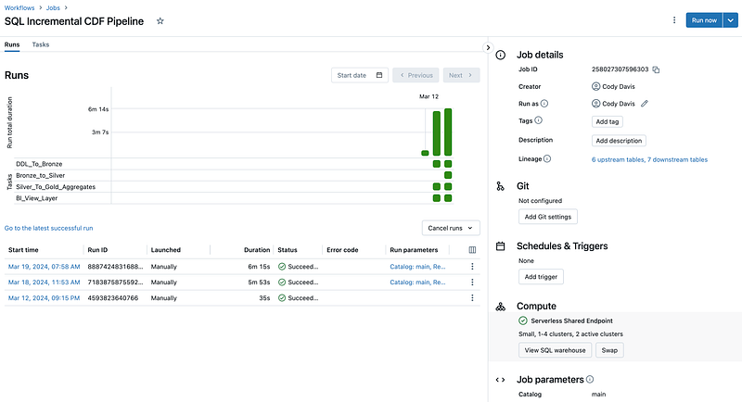Image resolution: width=742 pixels, height=402 pixels.
Task: Click the Serverless Shared Endpoint status check icon
Action: pos(523,320)
